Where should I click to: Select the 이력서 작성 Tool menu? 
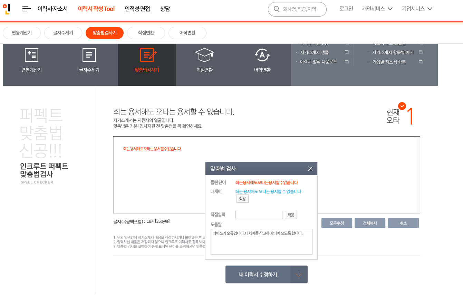96,9
